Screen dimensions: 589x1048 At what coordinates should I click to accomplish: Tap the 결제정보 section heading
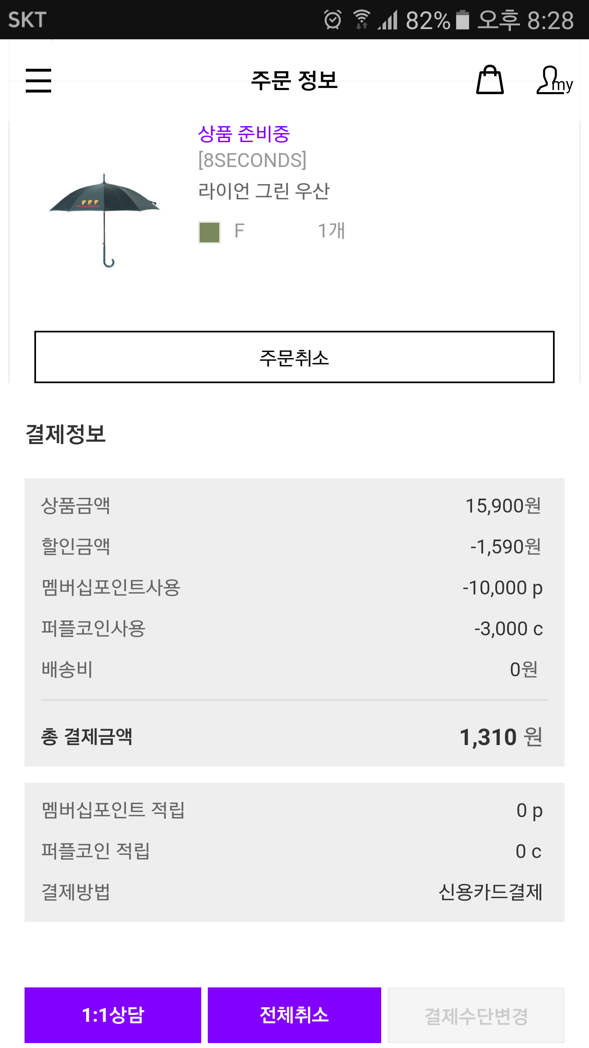(x=66, y=434)
